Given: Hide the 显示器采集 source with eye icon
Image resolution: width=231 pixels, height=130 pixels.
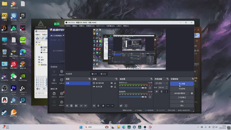Looking at the screenshot, I should pyautogui.click(x=111, y=83).
